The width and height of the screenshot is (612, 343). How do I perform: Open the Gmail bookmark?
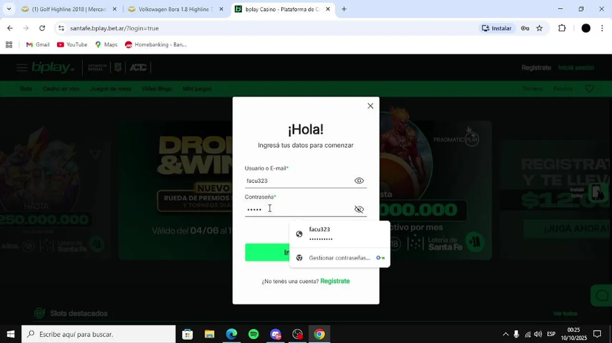click(x=38, y=44)
